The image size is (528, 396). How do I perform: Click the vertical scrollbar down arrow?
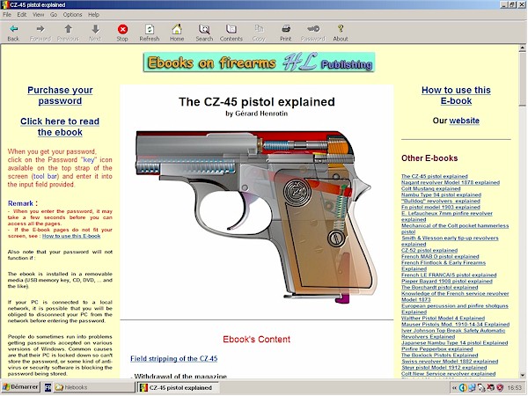click(522, 375)
